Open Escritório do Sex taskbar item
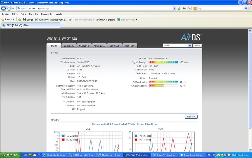This screenshot has height=158, width=252. (x=55, y=155)
